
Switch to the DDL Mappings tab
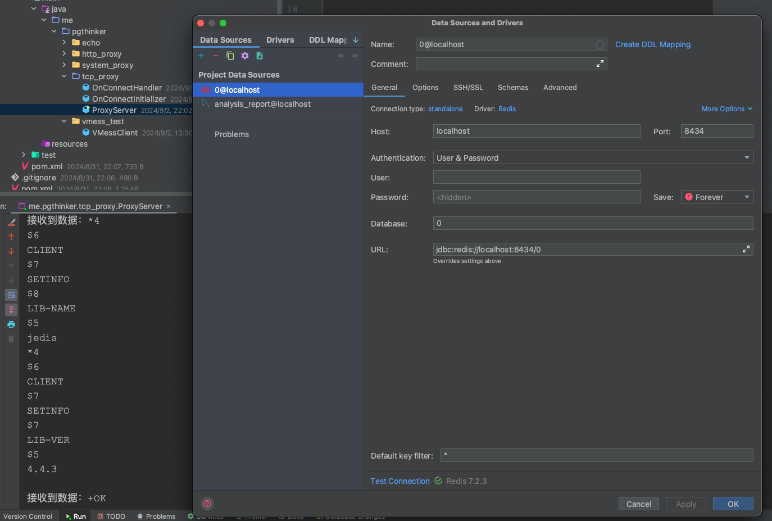click(328, 40)
